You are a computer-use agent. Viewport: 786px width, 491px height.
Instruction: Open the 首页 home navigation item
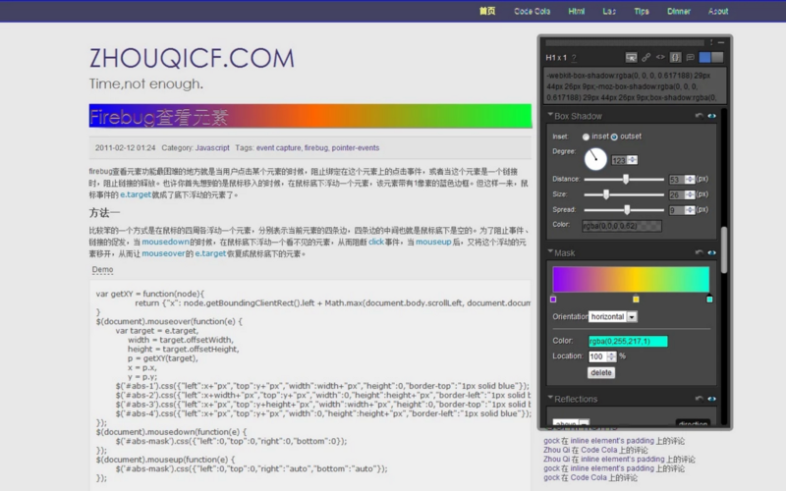coord(487,11)
